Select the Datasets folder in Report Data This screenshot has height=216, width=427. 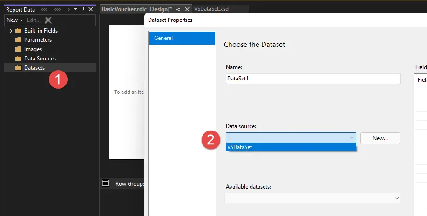pos(34,68)
